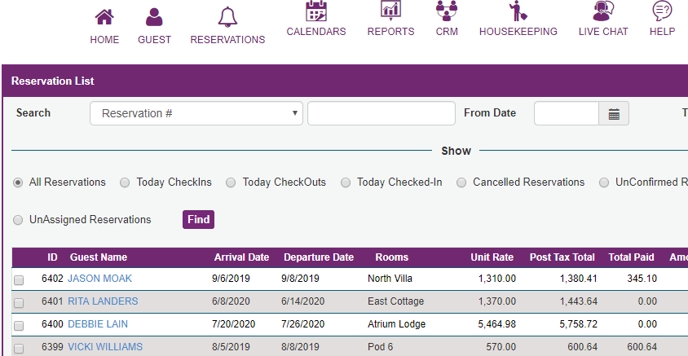Check the box for reservation 6400
688x356 pixels.
[19, 326]
